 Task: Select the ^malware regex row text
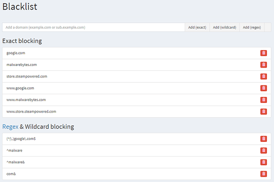tap(14, 151)
